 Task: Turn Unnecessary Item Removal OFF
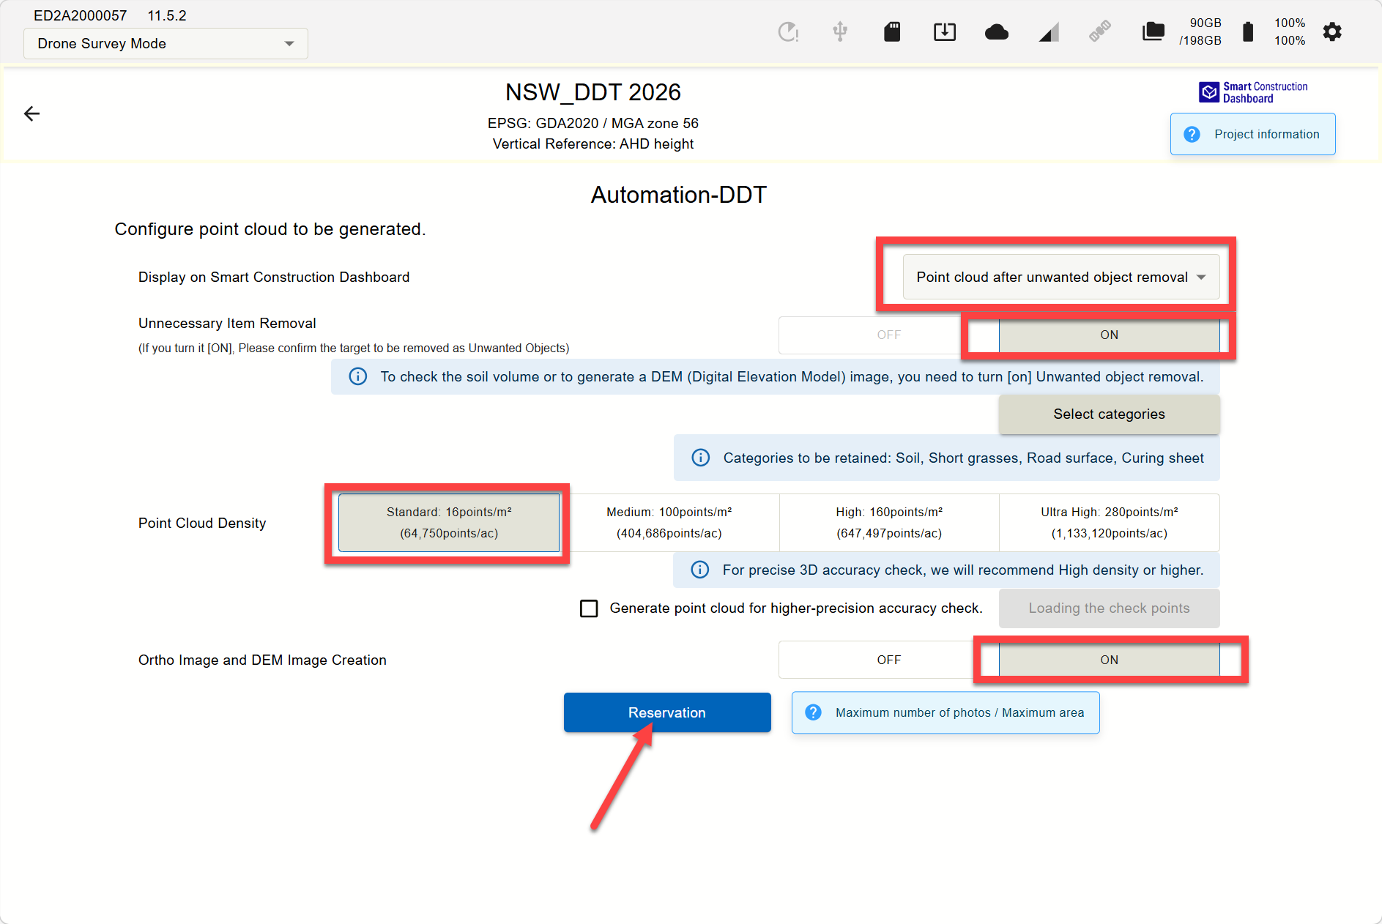888,335
